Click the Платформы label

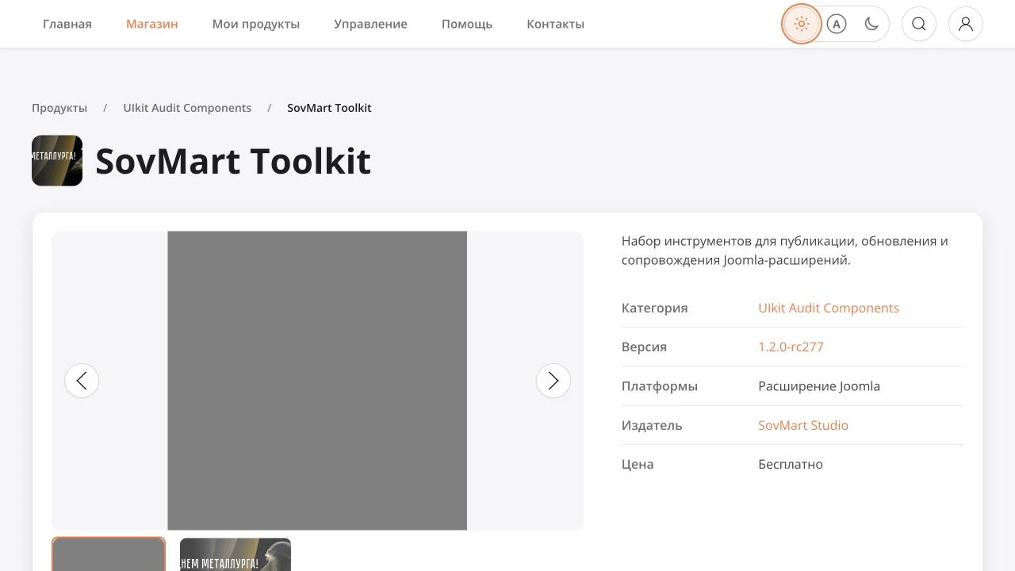coord(660,386)
